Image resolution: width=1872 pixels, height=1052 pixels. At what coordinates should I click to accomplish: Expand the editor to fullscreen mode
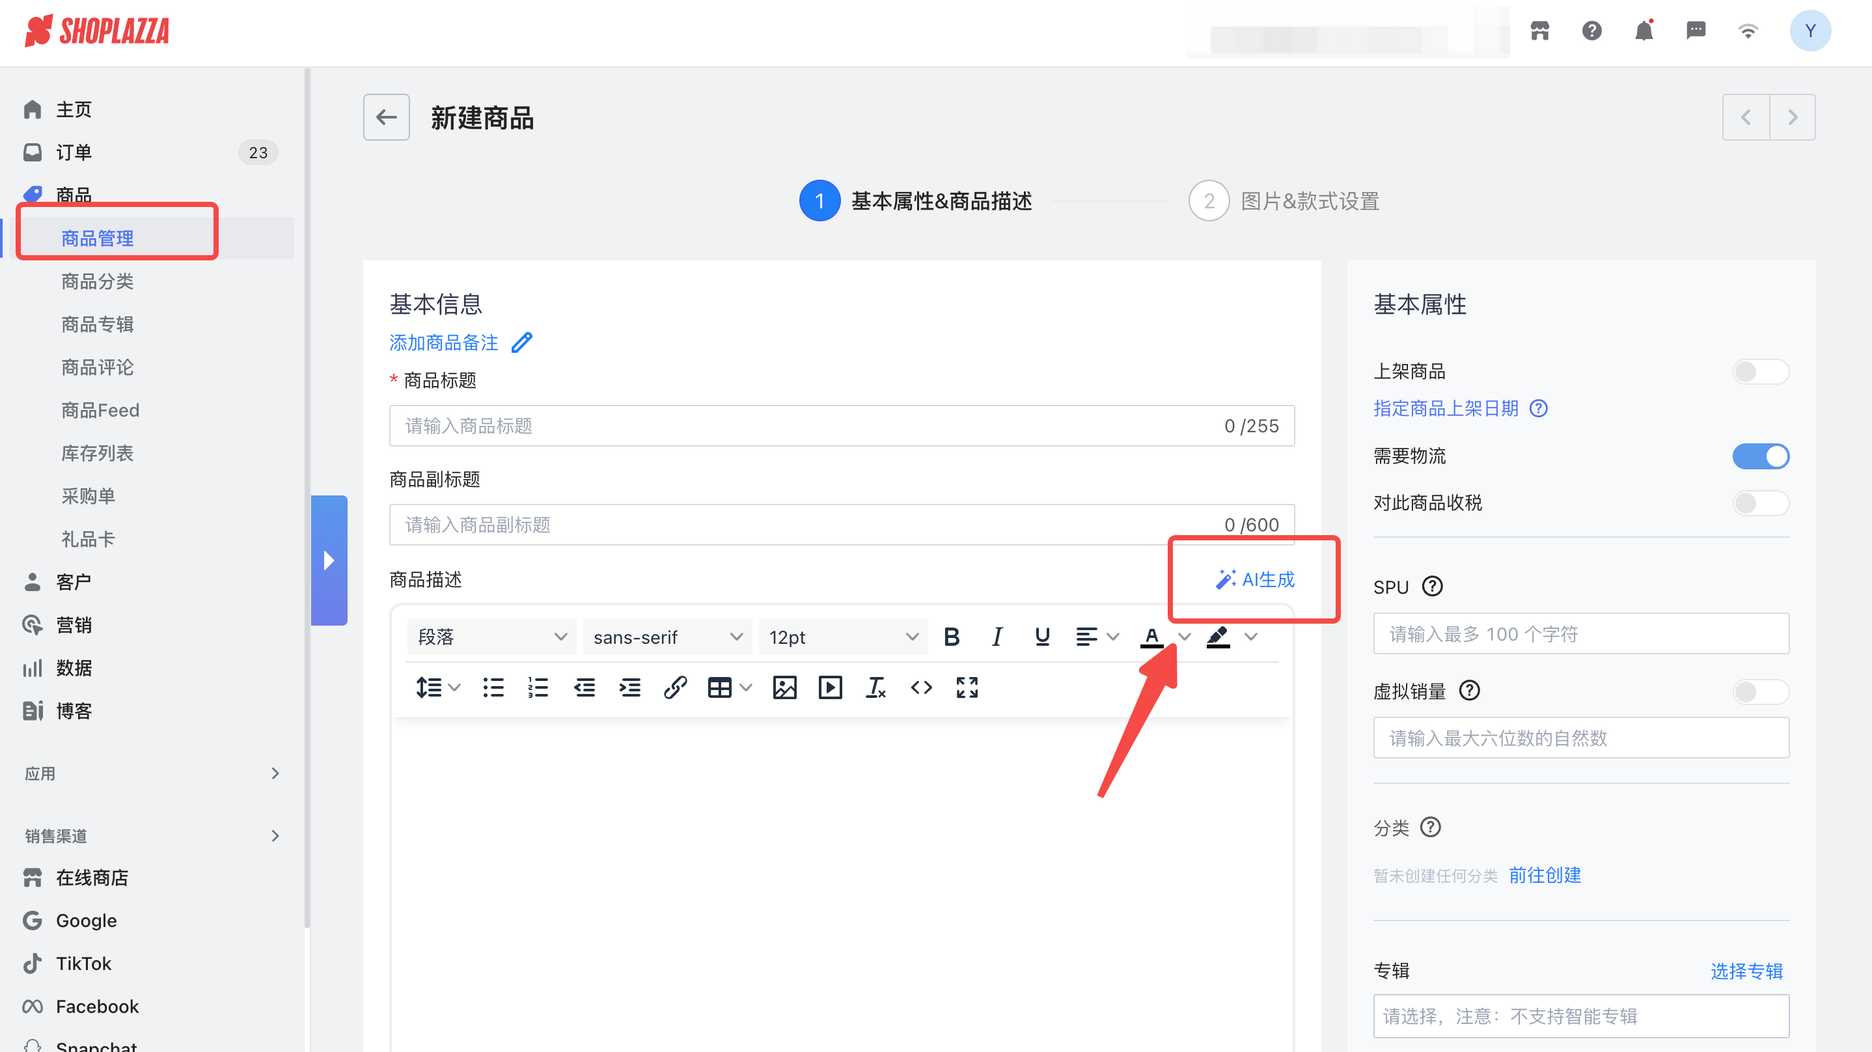point(967,687)
